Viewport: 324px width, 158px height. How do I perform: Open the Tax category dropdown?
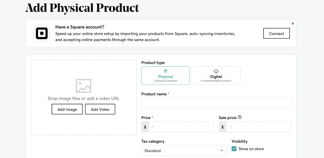pyautogui.click(x=184, y=151)
